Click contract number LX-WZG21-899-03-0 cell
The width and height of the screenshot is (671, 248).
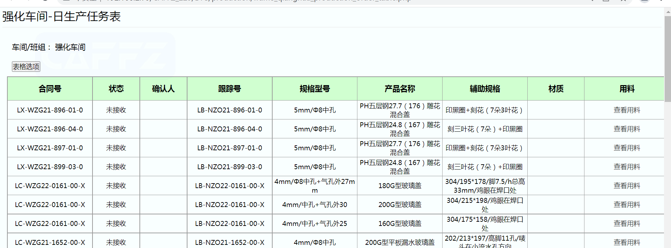point(50,167)
